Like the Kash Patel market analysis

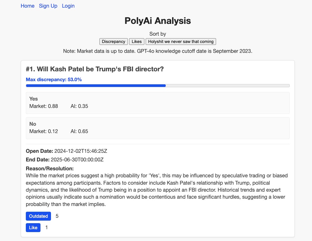coord(33,228)
